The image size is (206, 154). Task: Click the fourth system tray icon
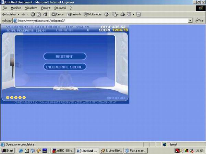click(x=192, y=151)
